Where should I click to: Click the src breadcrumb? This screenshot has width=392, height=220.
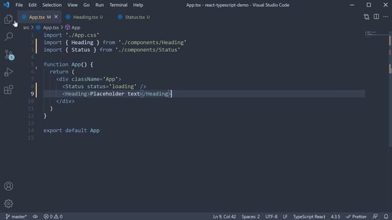26,28
